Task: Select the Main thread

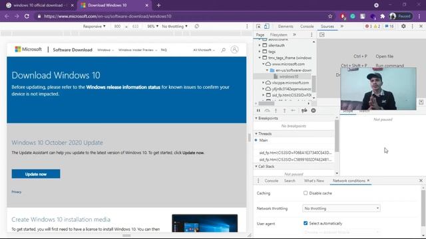Action: click(264, 140)
